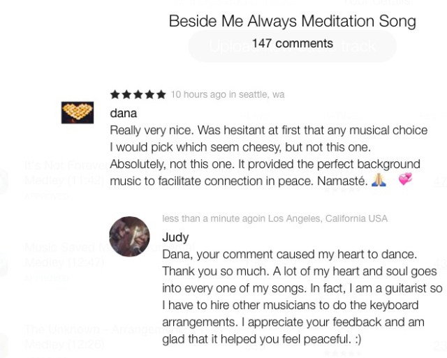Click the 'Los Angeles, California USA' location text
The width and height of the screenshot is (447, 358).
[x=328, y=219]
